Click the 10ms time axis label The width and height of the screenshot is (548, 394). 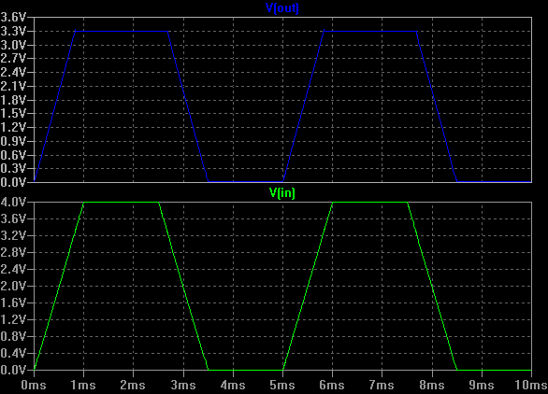[531, 385]
